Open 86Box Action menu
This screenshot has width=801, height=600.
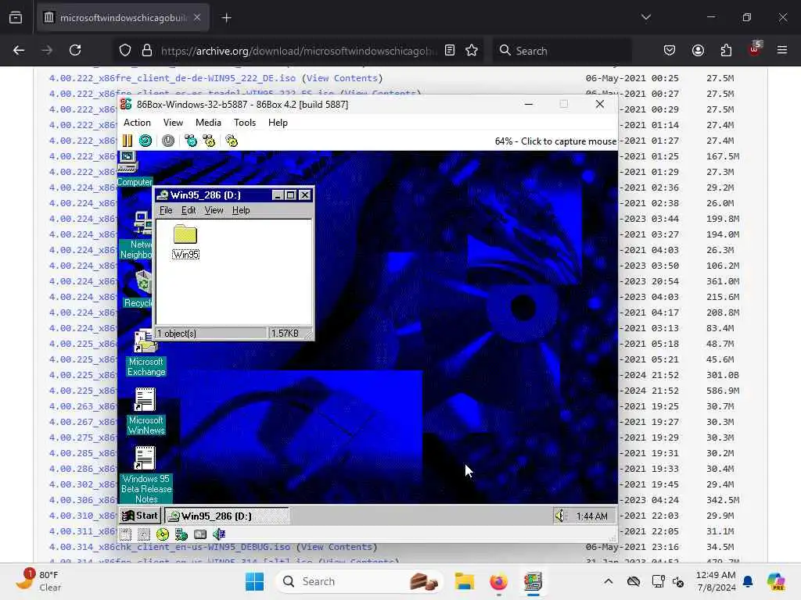click(x=137, y=123)
